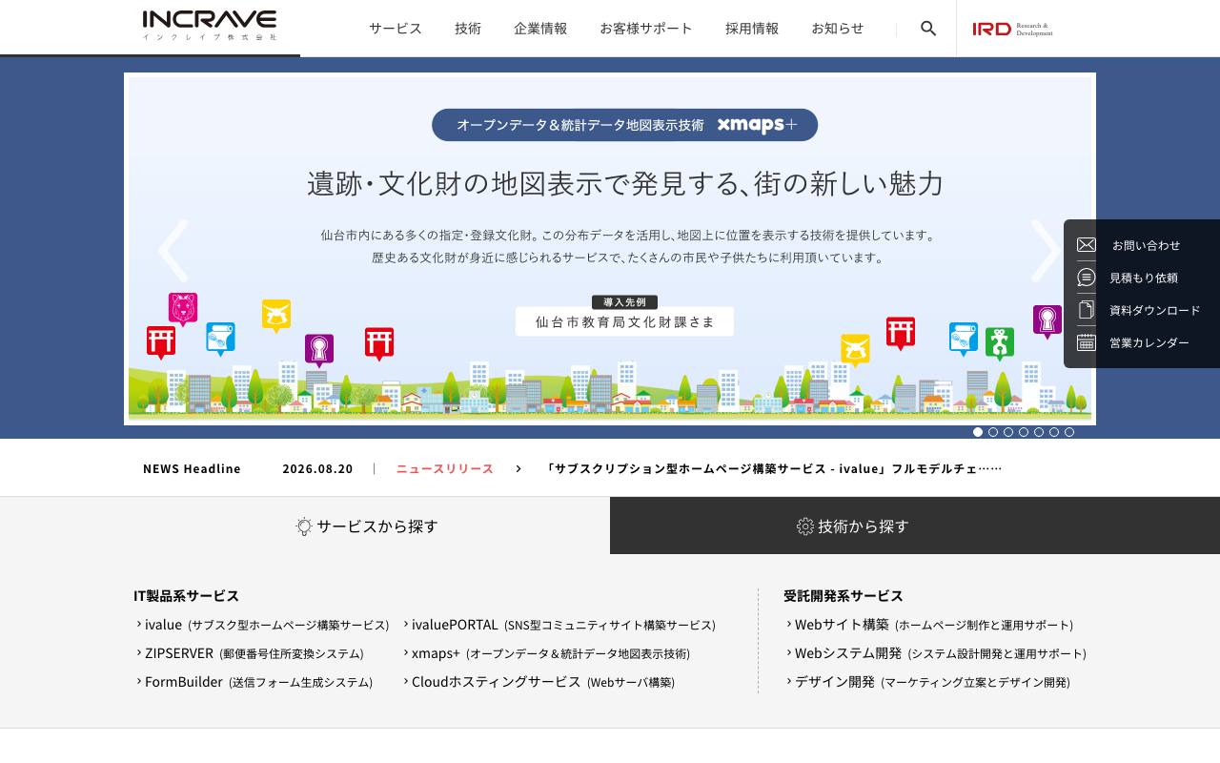Image resolution: width=1220 pixels, height=763 pixels.
Task: Open the Cloudホスティングサービス link
Action: coord(539,682)
